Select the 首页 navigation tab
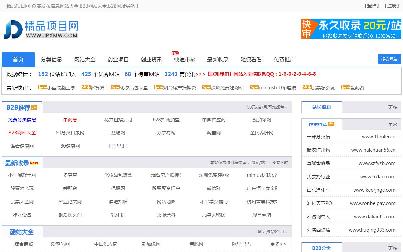Viewport: 403px width, 252px height. click(x=18, y=59)
